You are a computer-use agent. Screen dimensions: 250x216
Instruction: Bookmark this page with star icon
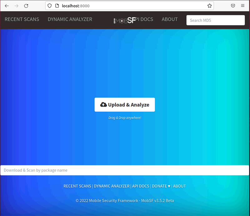[x=209, y=6]
